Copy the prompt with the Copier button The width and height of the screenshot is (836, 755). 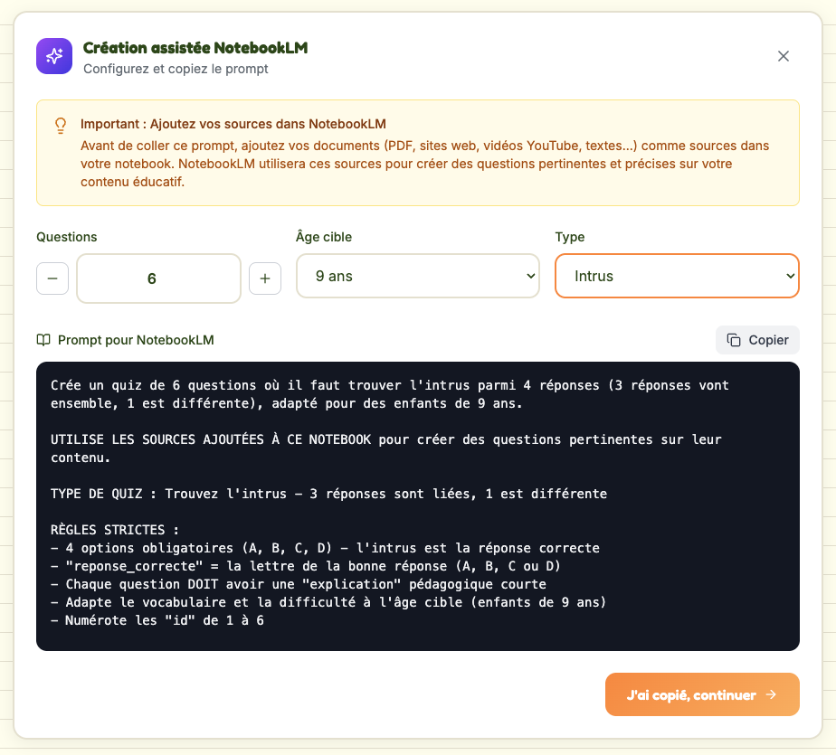(x=757, y=340)
